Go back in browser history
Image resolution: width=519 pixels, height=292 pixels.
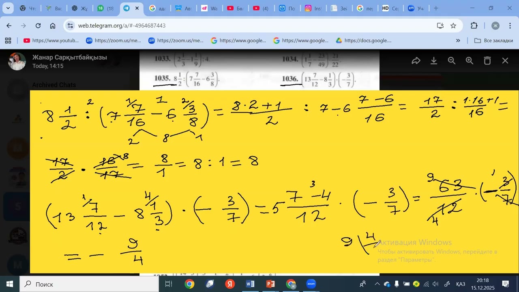(9, 26)
